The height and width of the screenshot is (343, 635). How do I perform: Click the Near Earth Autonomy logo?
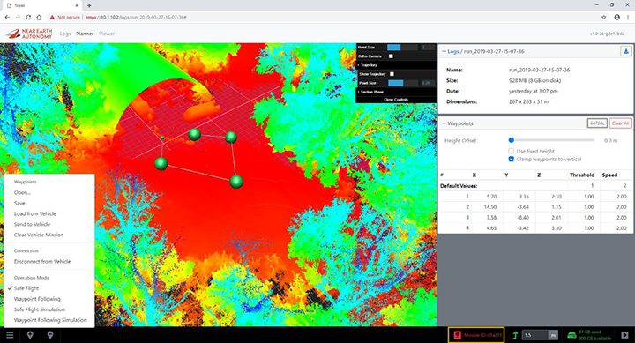coord(29,34)
